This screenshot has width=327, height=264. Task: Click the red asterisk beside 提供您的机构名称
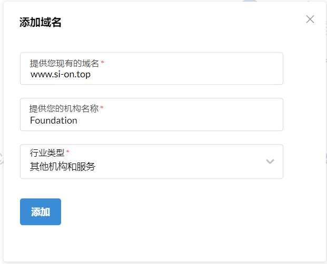(x=102, y=108)
